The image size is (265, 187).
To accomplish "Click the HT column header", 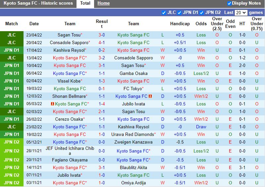I will pos(242,24).
